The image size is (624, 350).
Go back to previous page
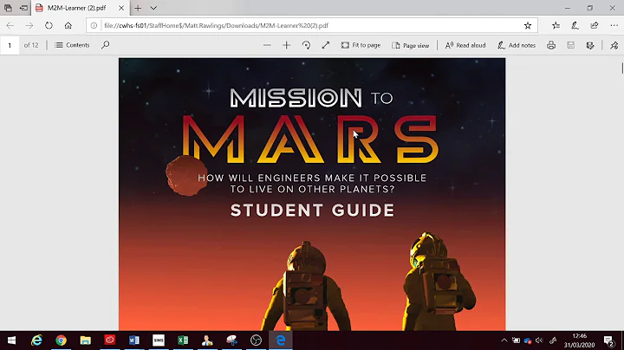(10, 25)
